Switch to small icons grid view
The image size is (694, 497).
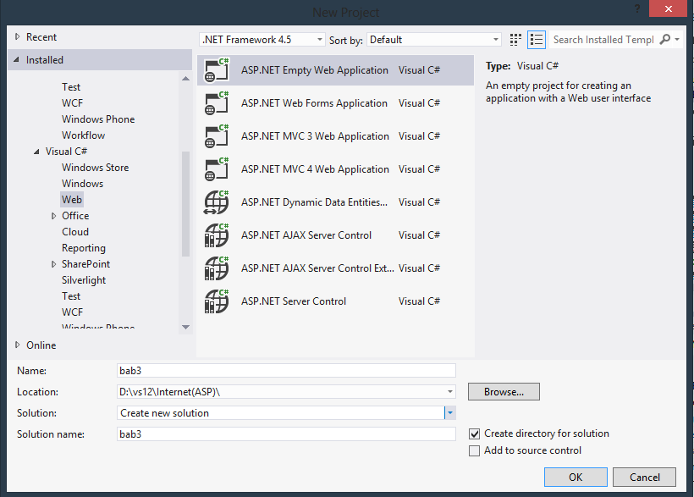515,40
